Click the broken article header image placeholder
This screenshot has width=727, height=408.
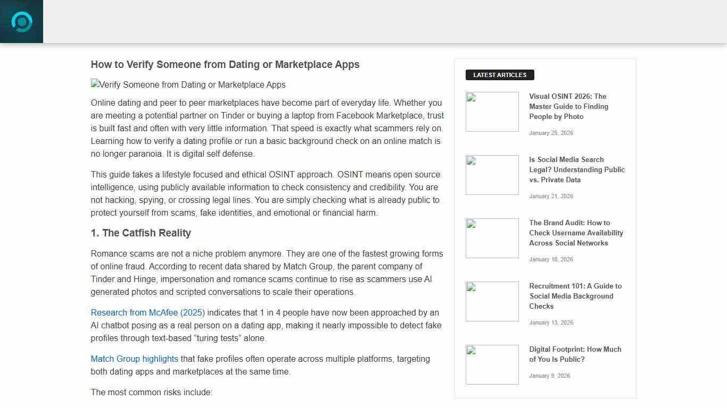(x=188, y=84)
